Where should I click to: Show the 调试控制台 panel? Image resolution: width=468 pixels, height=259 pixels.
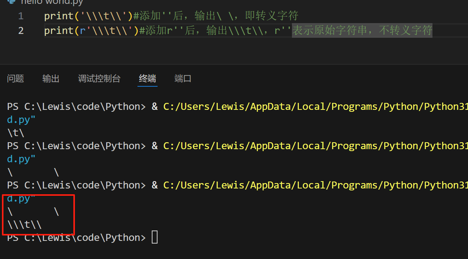click(99, 79)
